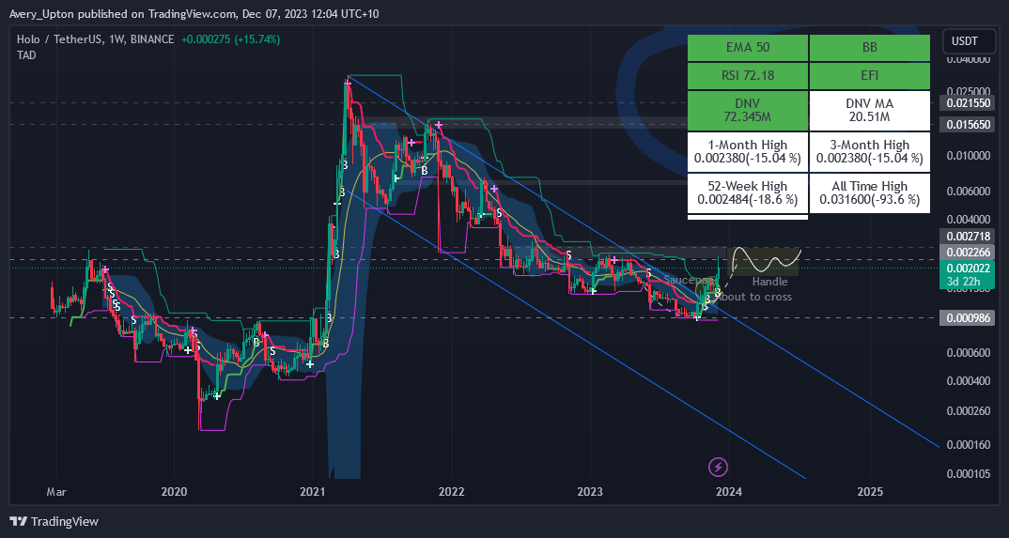
Task: Click the DNV MA 20.51M cell
Action: pyautogui.click(x=869, y=111)
